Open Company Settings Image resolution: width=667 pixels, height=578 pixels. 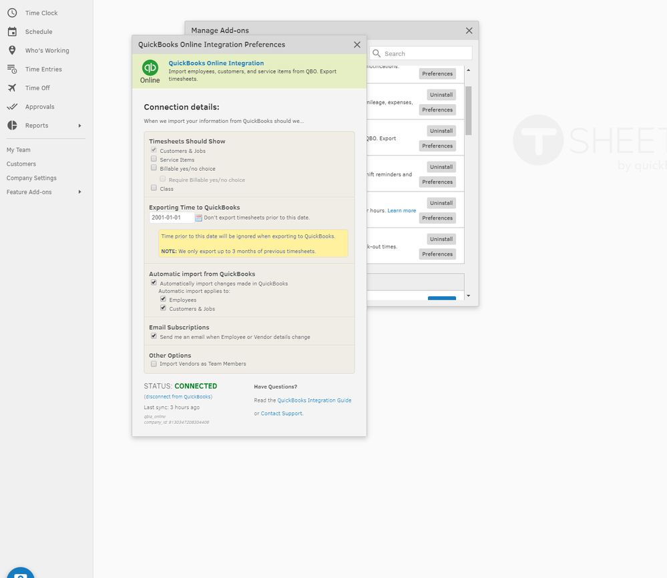click(x=31, y=178)
